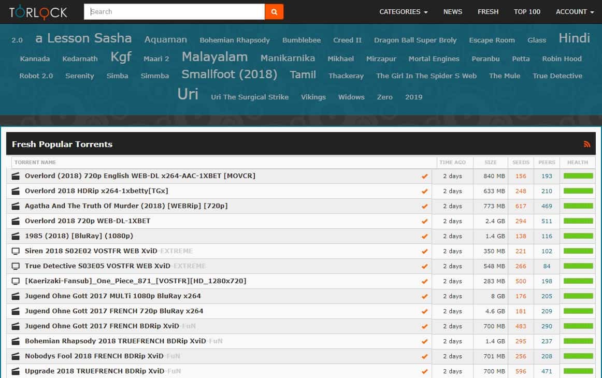Expand the Categories dropdown menu
Screen dimensions: 602x378
[x=403, y=12]
